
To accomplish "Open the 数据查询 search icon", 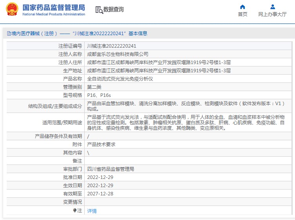I will (99, 10).
